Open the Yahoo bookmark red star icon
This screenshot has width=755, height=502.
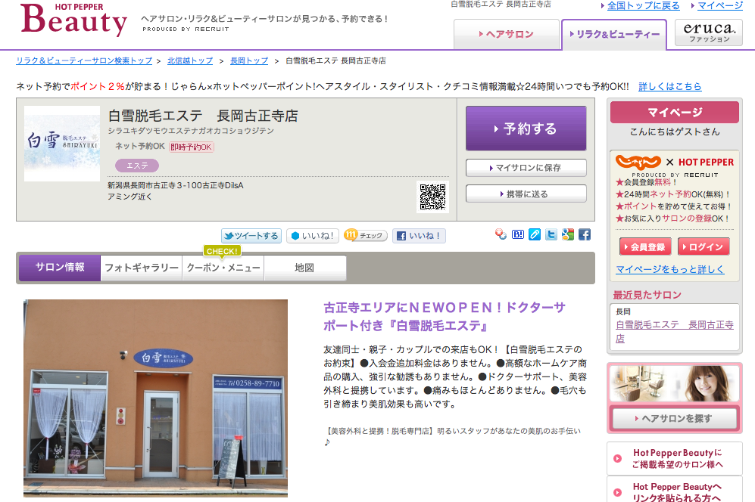(501, 234)
